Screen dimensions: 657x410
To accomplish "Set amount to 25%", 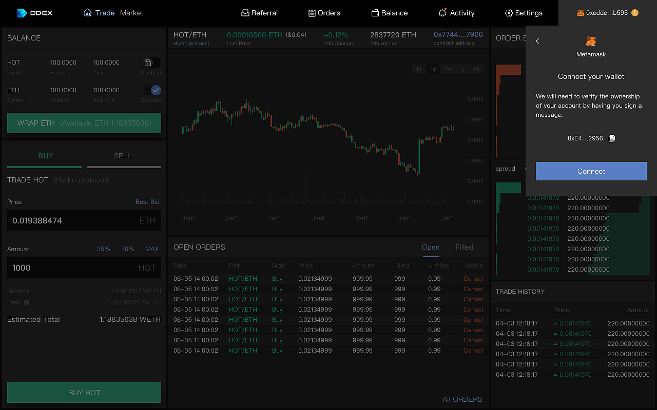I will click(104, 249).
